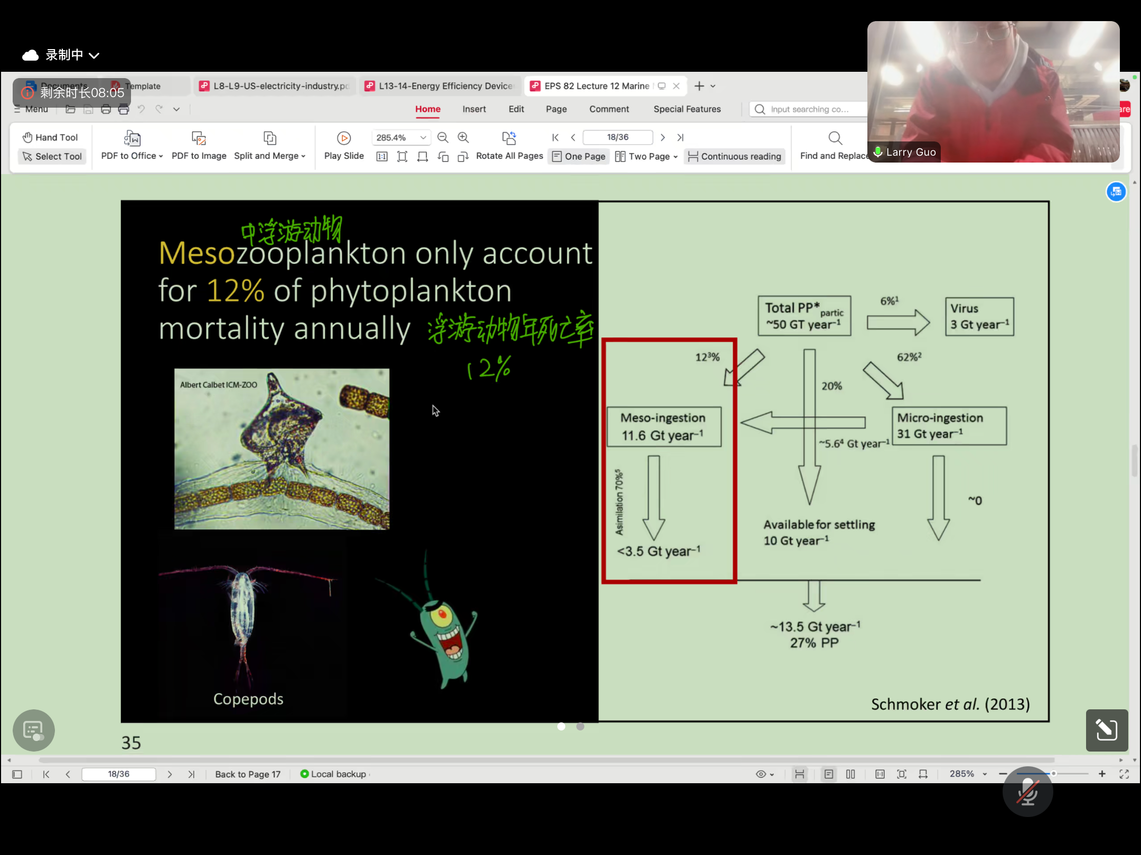Go to previous page in toolbar
Screen dimensions: 1141x855
tap(573, 137)
